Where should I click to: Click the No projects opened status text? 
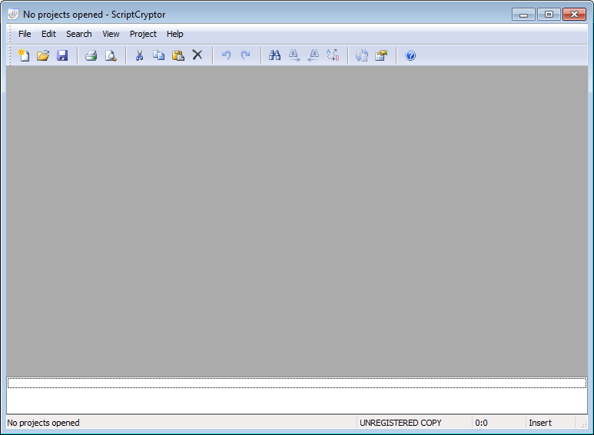43,423
